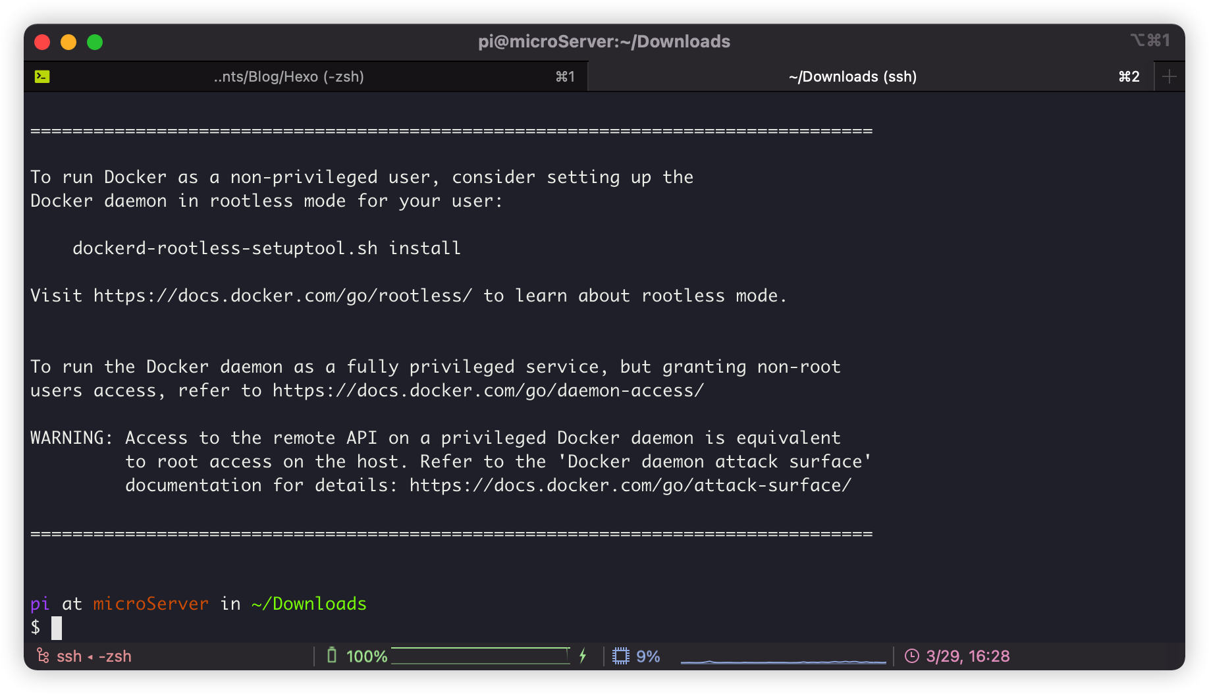Click the "dockerd-rootless-setuptool.sh install" command line

tap(267, 248)
